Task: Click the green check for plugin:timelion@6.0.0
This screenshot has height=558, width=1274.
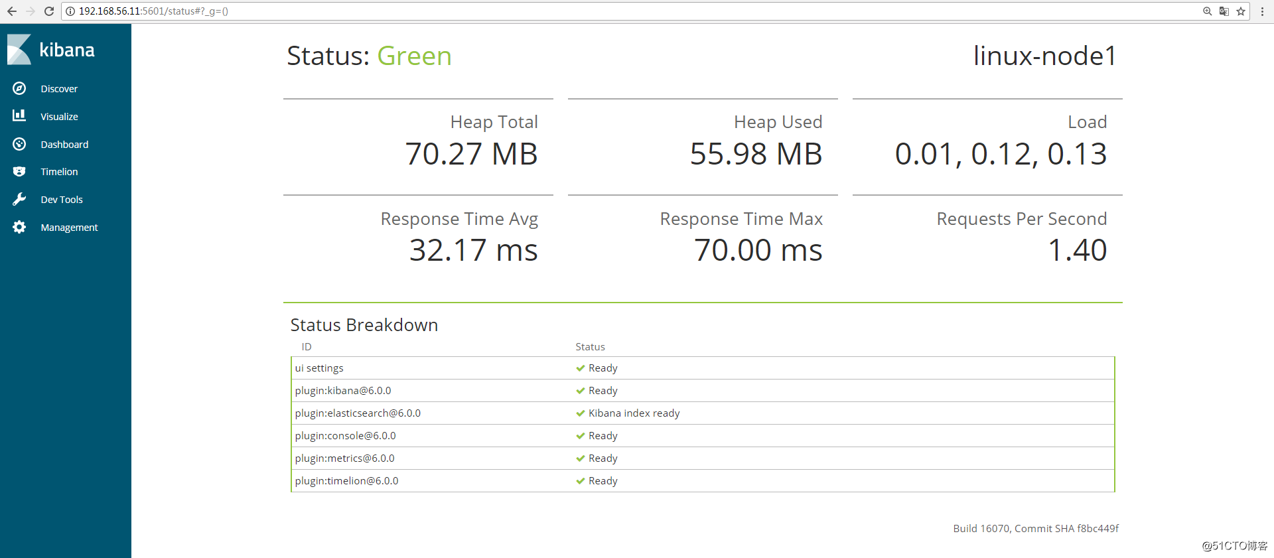Action: [581, 481]
